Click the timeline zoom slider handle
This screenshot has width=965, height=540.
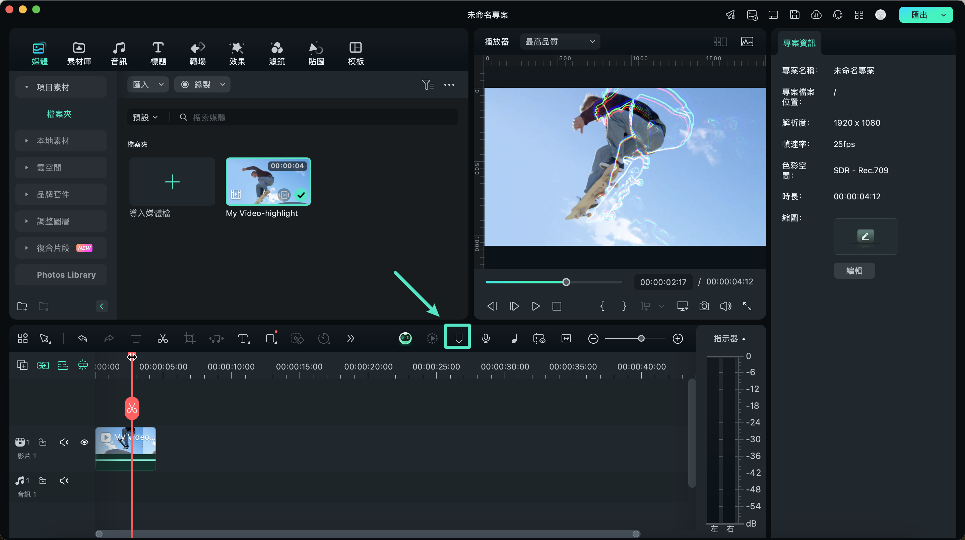pos(641,339)
